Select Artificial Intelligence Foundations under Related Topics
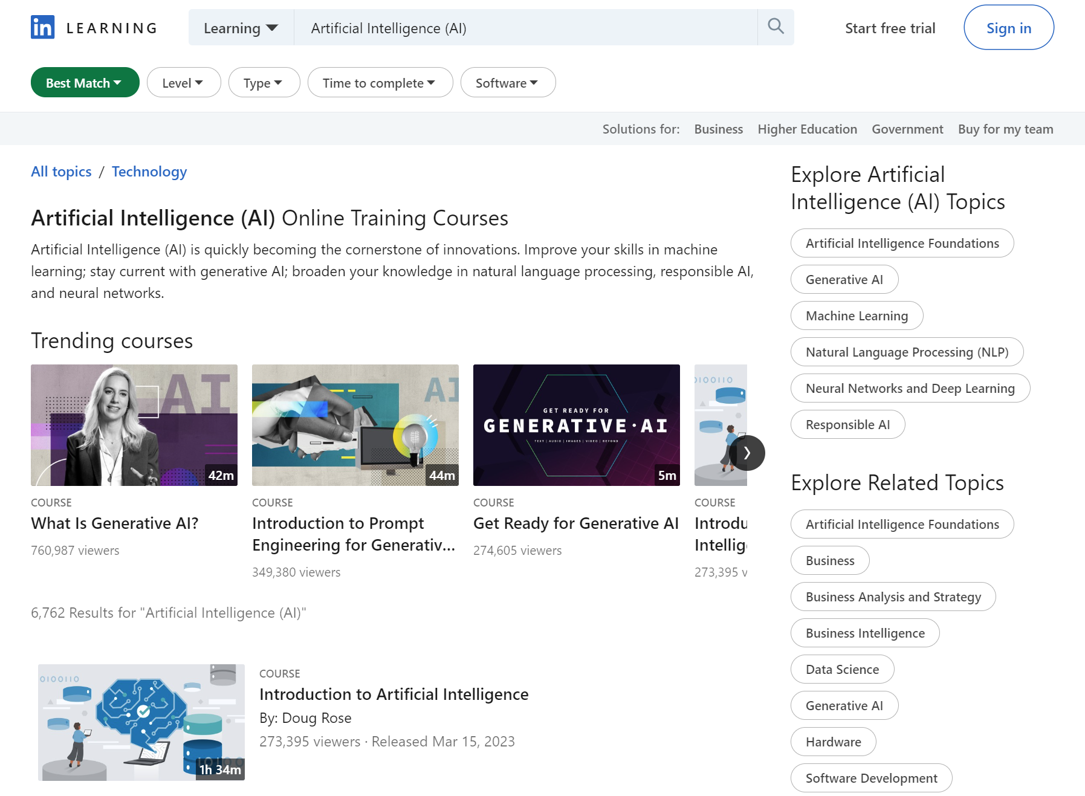 click(902, 524)
